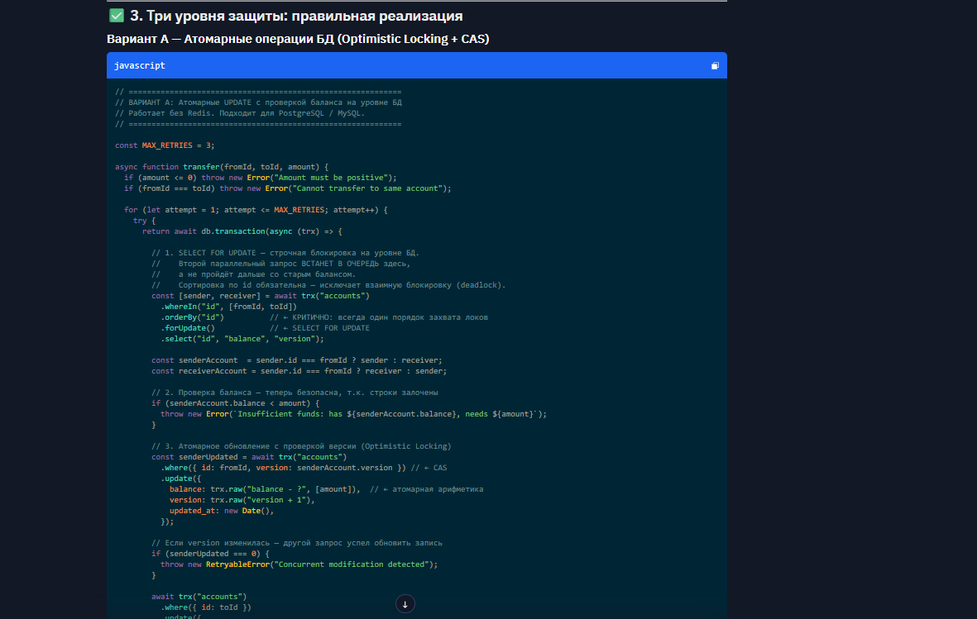Click the scroll-to-bottom arrow button
The height and width of the screenshot is (619, 977).
coord(405,604)
